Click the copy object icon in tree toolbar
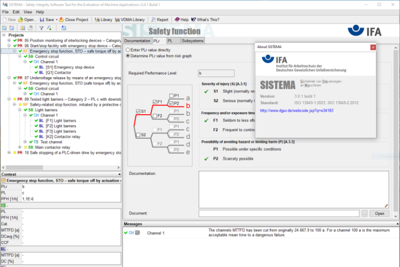 pos(23,28)
